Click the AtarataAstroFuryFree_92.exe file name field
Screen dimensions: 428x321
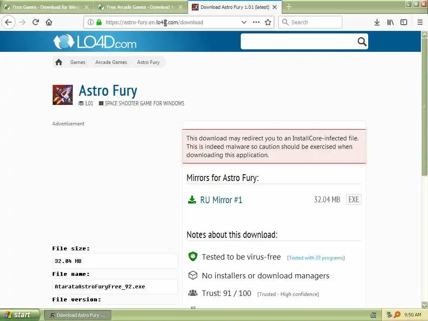coord(115,286)
